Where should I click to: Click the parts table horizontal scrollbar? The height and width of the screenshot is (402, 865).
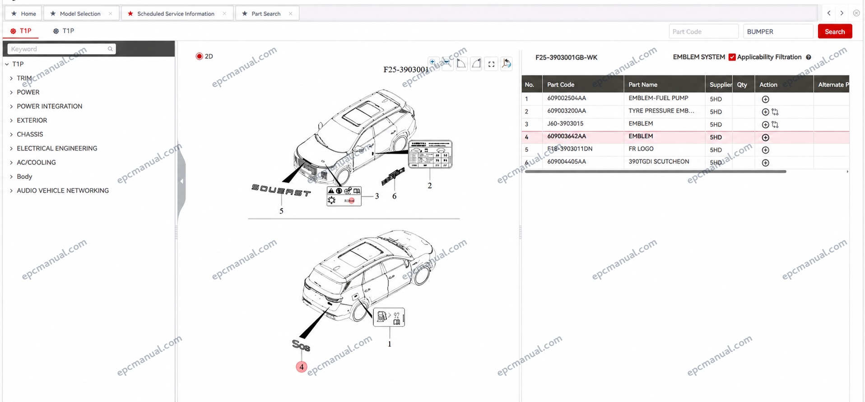(x=656, y=172)
